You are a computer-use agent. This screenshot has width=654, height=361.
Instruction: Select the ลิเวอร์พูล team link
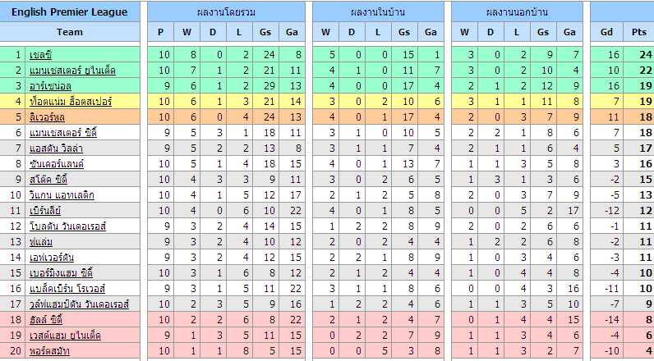(47, 117)
